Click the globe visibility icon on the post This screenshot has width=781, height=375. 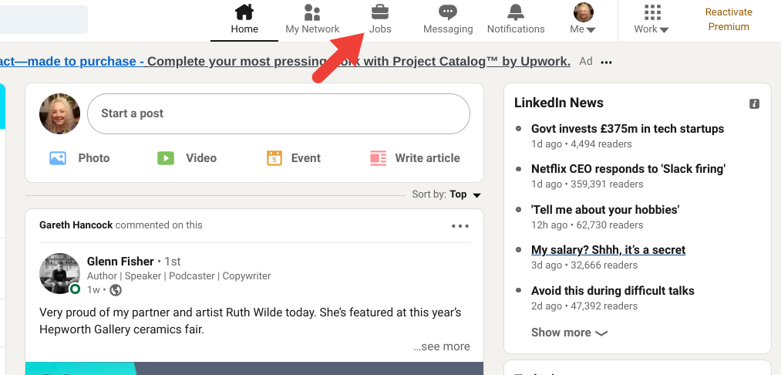116,289
